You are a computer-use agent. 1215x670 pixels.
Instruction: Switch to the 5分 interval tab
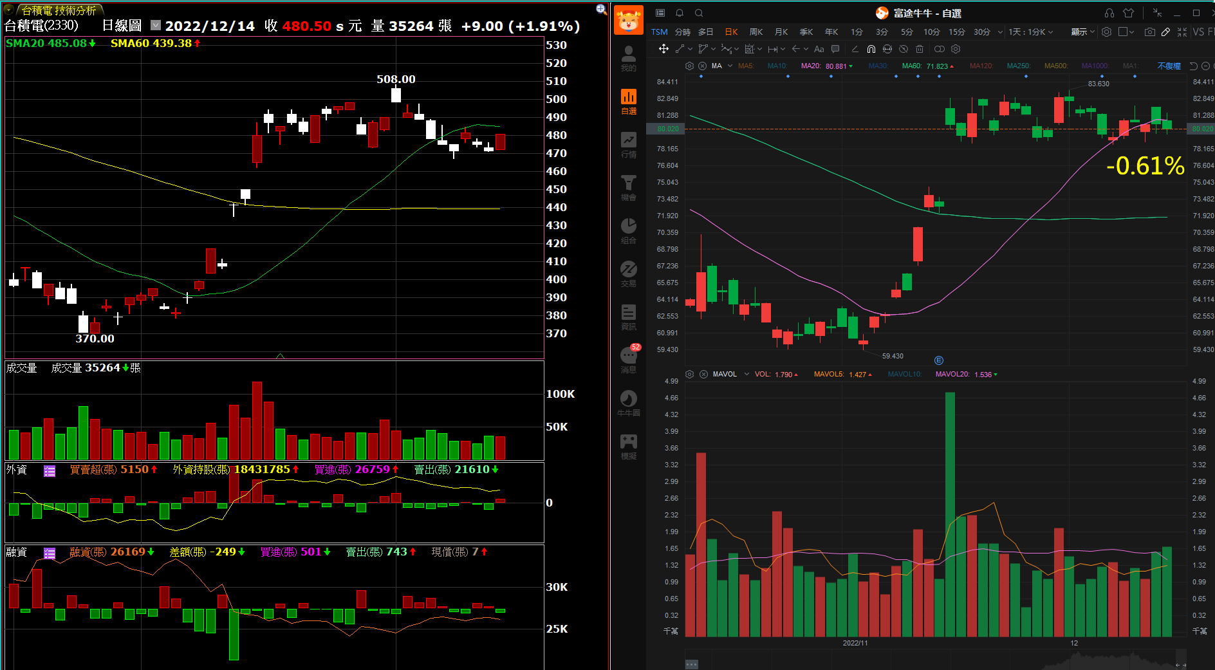point(907,32)
